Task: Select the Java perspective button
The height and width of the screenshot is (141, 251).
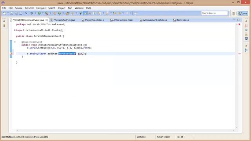Action: click(243, 13)
